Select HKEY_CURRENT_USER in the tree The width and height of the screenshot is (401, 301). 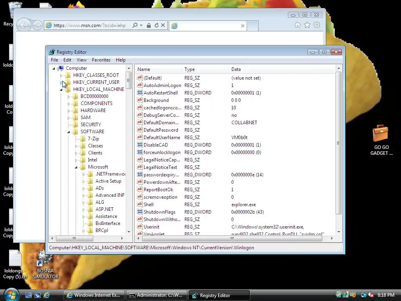click(96, 82)
